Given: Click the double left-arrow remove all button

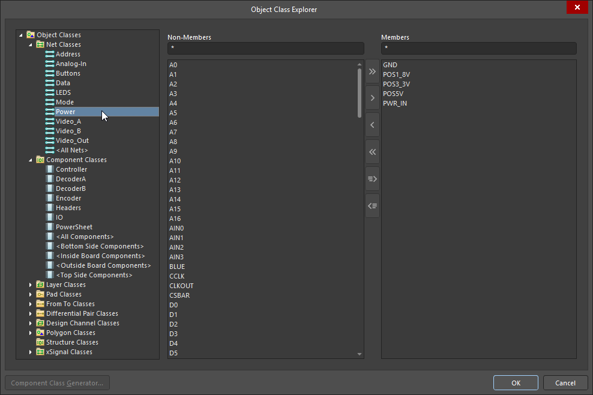Looking at the screenshot, I should coord(372,152).
